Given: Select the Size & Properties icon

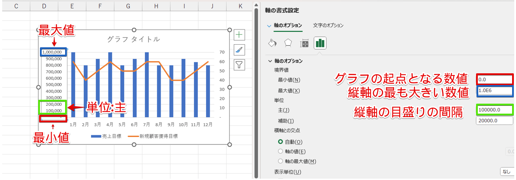Looking at the screenshot, I should point(304,43).
